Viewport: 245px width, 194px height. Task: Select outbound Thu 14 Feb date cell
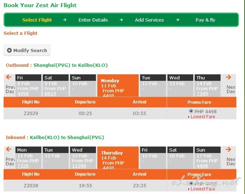click(x=208, y=86)
